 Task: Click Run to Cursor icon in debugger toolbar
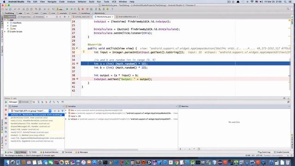click(x=58, y=102)
